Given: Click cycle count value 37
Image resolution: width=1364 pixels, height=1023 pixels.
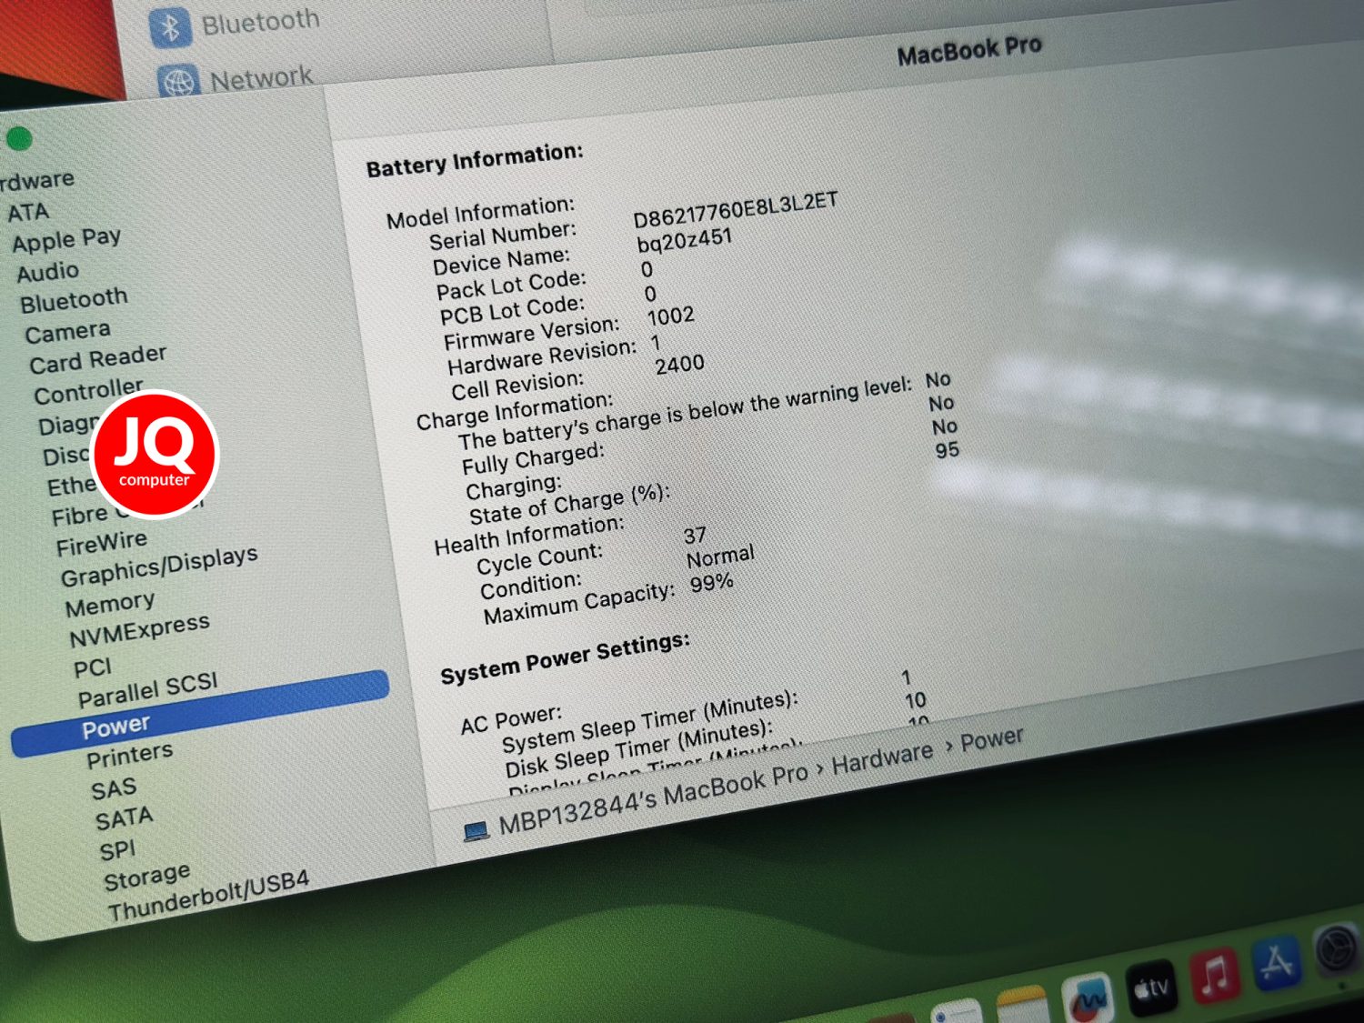Looking at the screenshot, I should 695,536.
